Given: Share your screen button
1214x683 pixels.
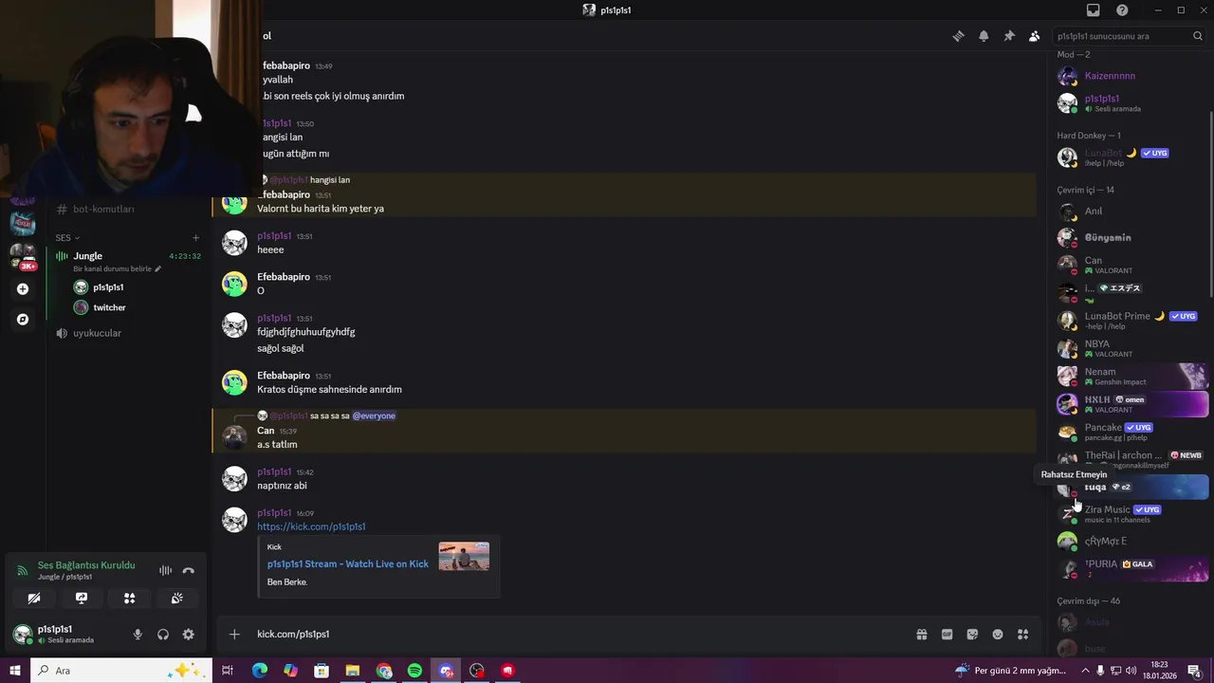Looking at the screenshot, I should [82, 599].
